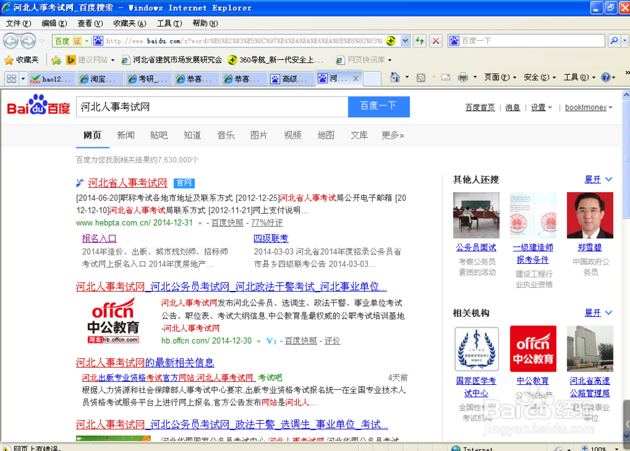Select the 图片 search category
Screen dimensions: 630x451
tap(259, 135)
